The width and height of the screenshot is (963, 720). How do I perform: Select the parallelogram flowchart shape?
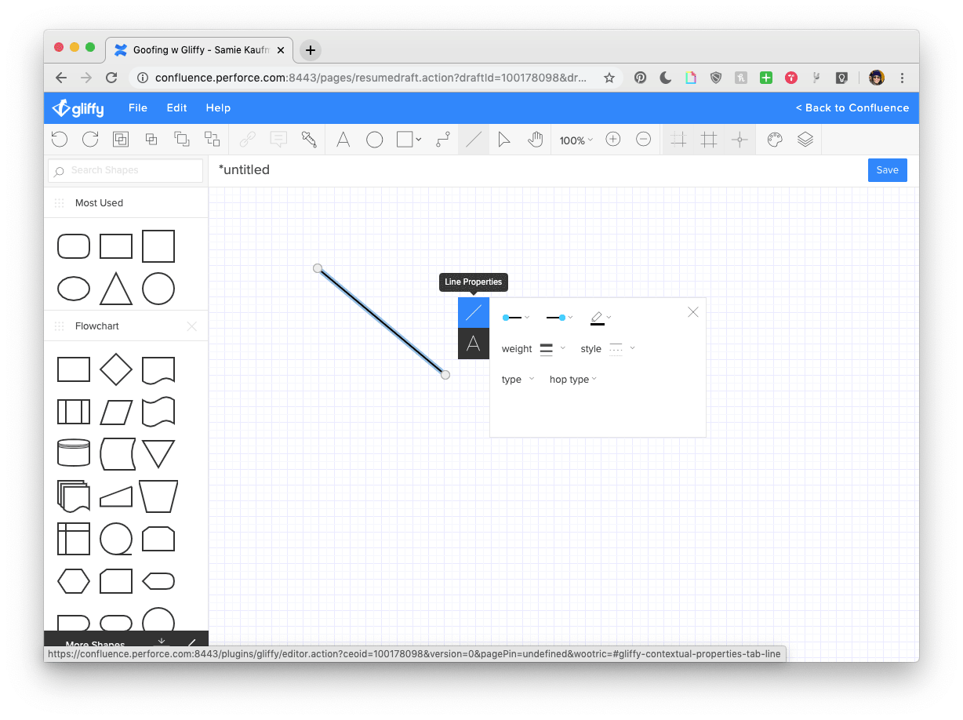point(116,412)
